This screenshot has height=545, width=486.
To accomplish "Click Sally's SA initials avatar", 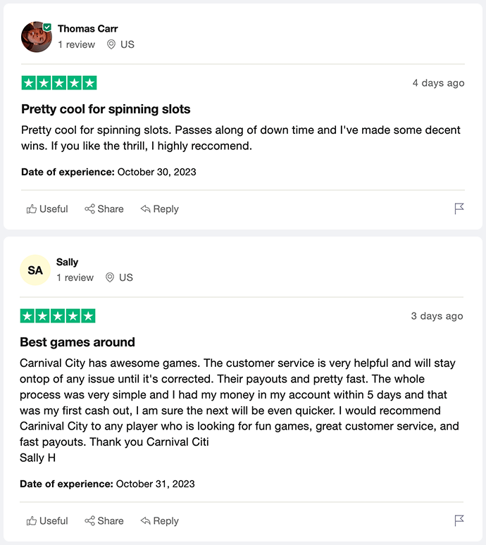I will [35, 270].
